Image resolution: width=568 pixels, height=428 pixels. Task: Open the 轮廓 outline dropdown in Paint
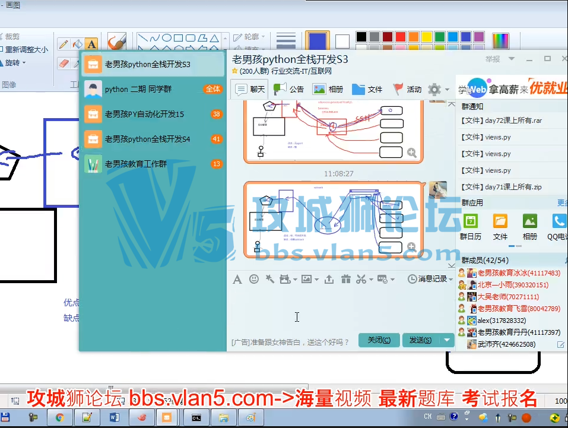click(x=249, y=37)
